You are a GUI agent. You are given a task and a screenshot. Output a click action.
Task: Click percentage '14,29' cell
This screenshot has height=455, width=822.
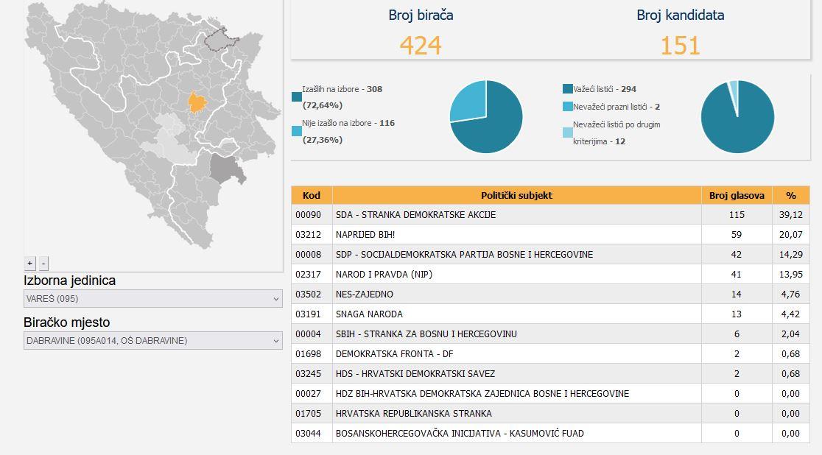pyautogui.click(x=790, y=255)
